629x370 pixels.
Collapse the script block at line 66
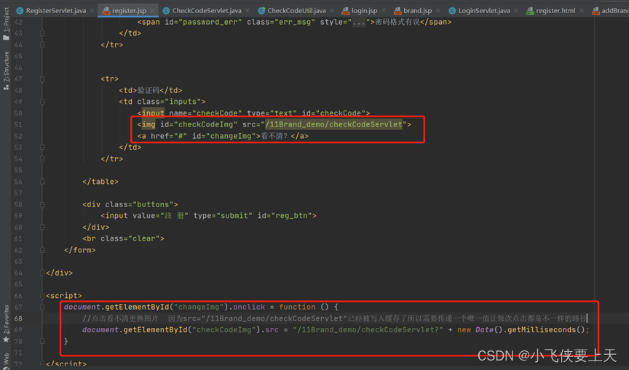(x=42, y=296)
